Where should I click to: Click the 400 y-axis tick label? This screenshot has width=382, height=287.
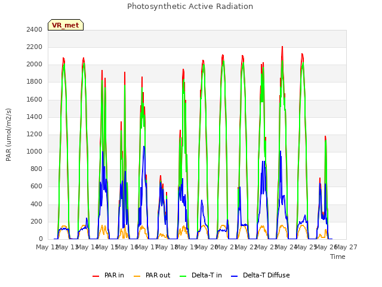tap(36, 204)
